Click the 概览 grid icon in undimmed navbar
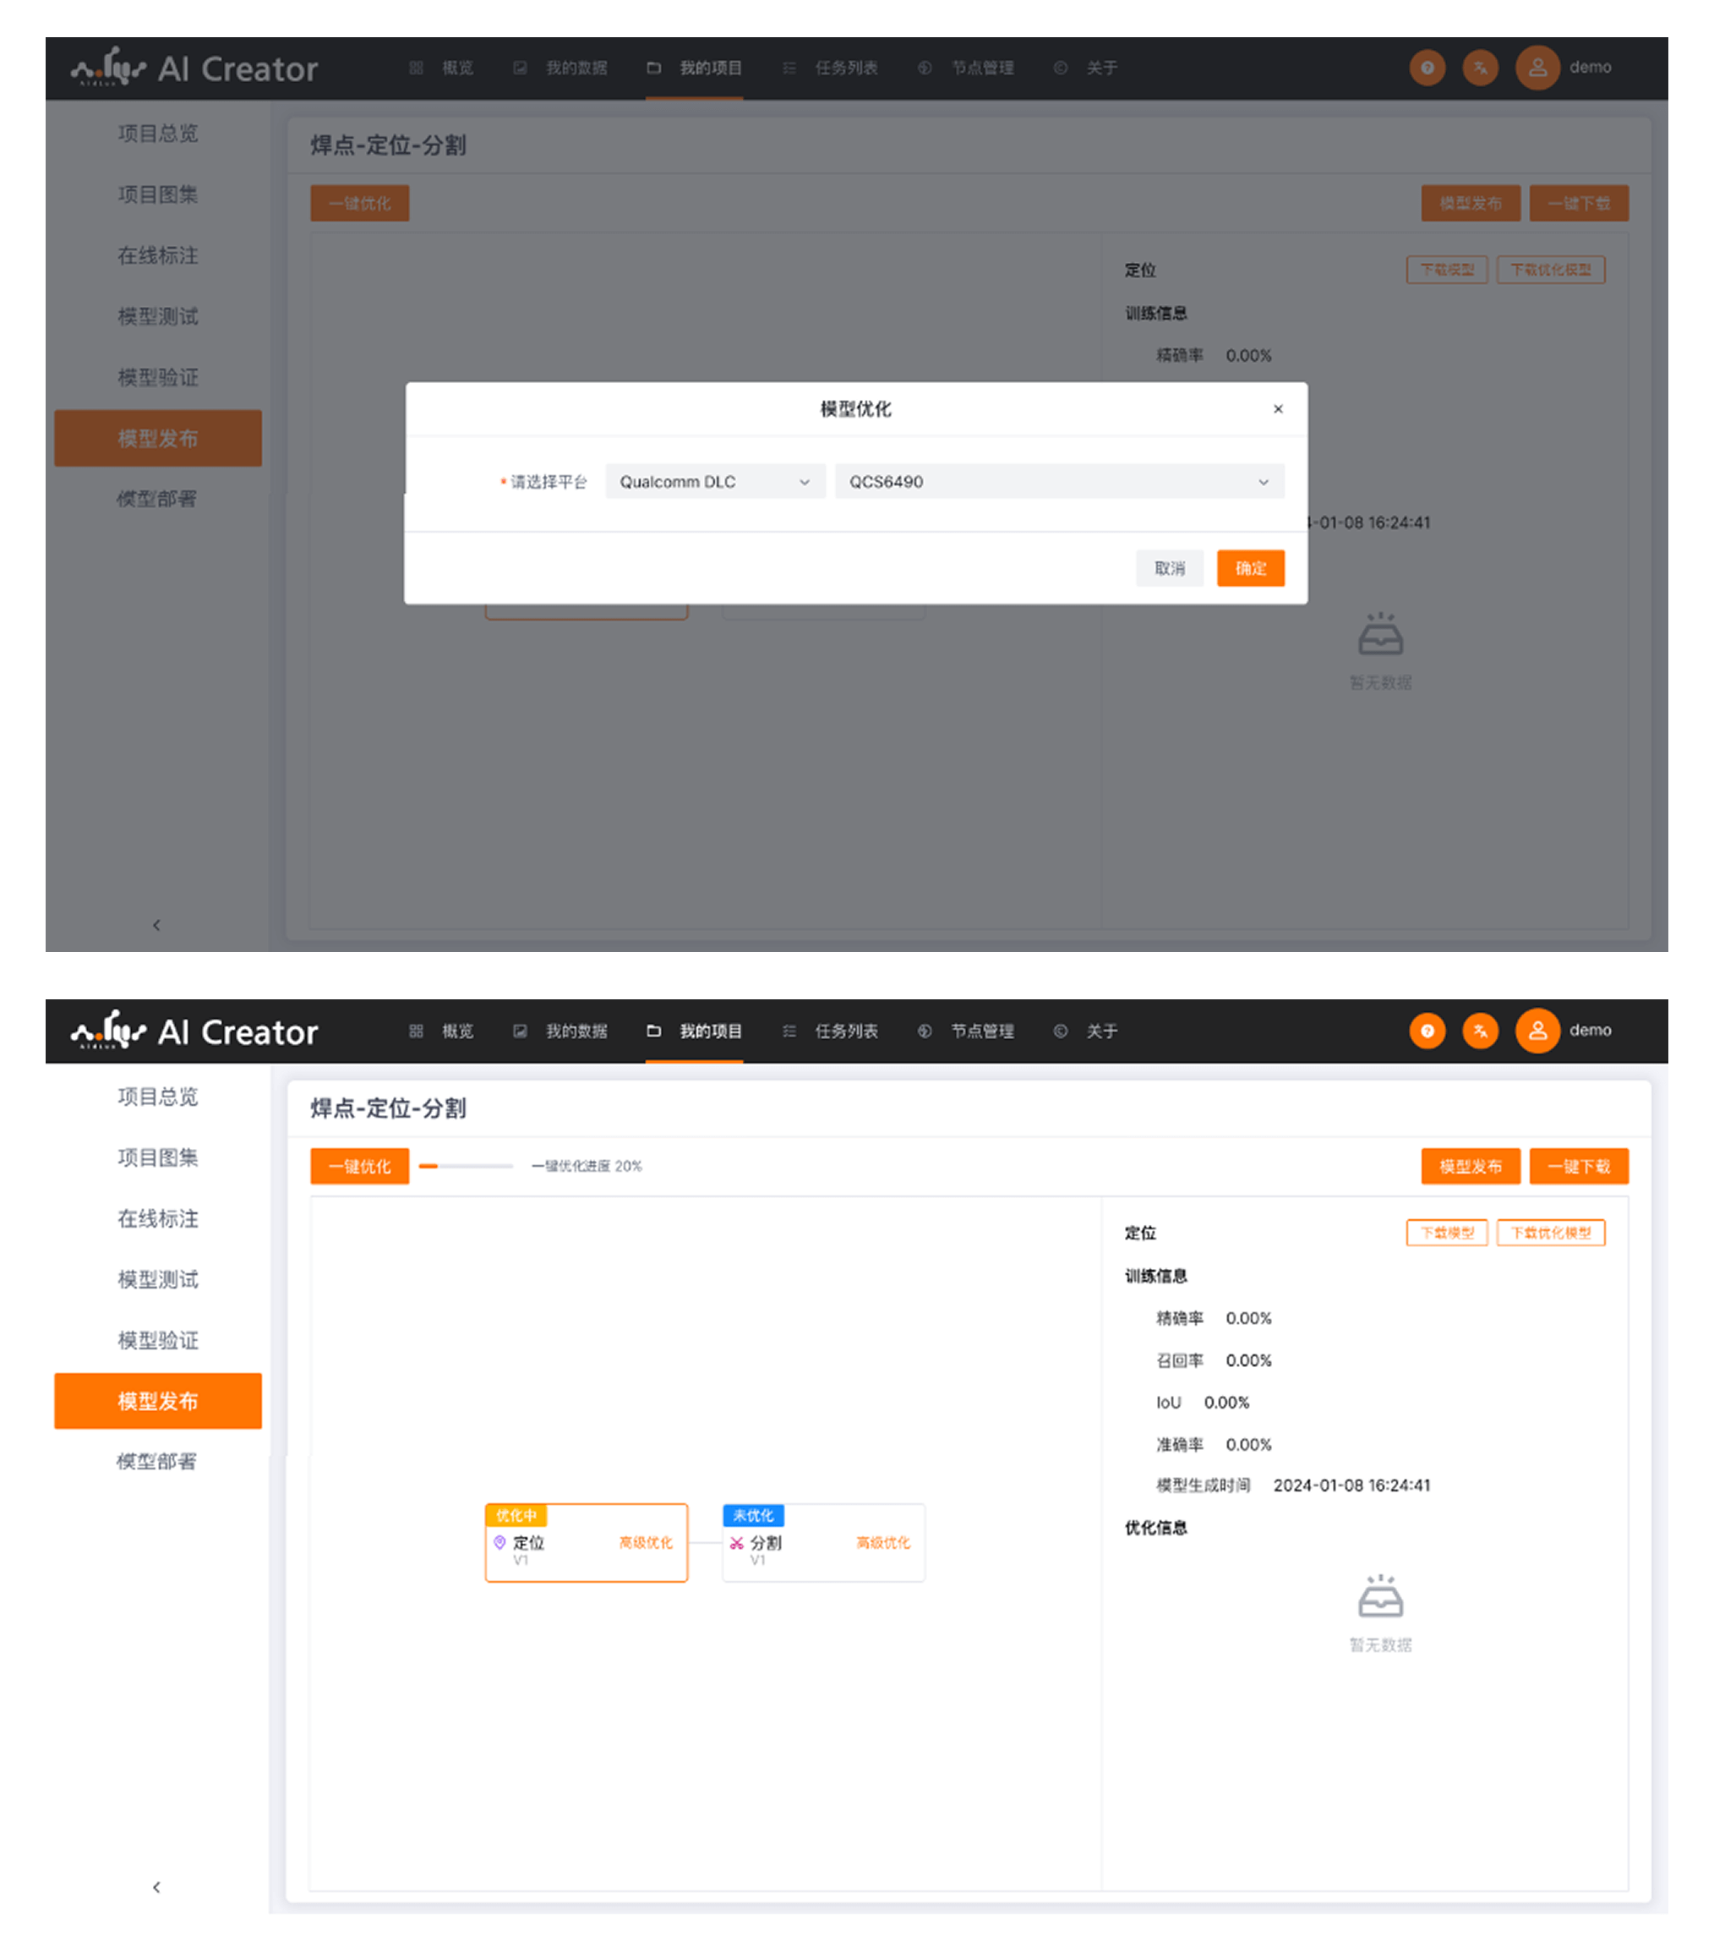Screen dimensions: 1714x1953 coord(417,1031)
